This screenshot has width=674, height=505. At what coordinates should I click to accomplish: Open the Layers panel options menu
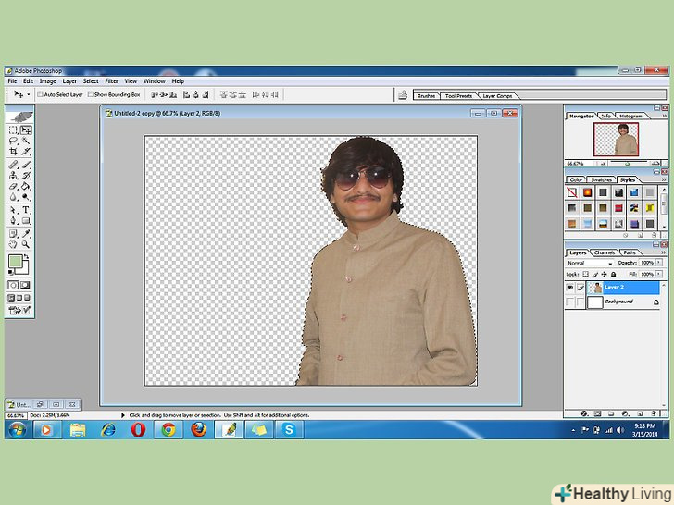pyautogui.click(x=664, y=252)
